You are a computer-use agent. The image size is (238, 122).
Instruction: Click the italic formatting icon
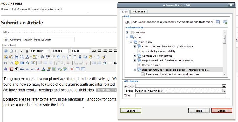click(22, 51)
